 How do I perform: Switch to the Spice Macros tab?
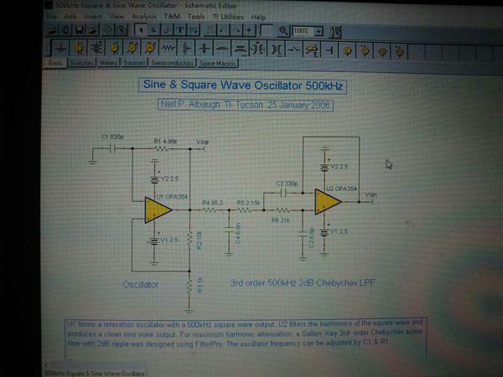[x=218, y=64]
